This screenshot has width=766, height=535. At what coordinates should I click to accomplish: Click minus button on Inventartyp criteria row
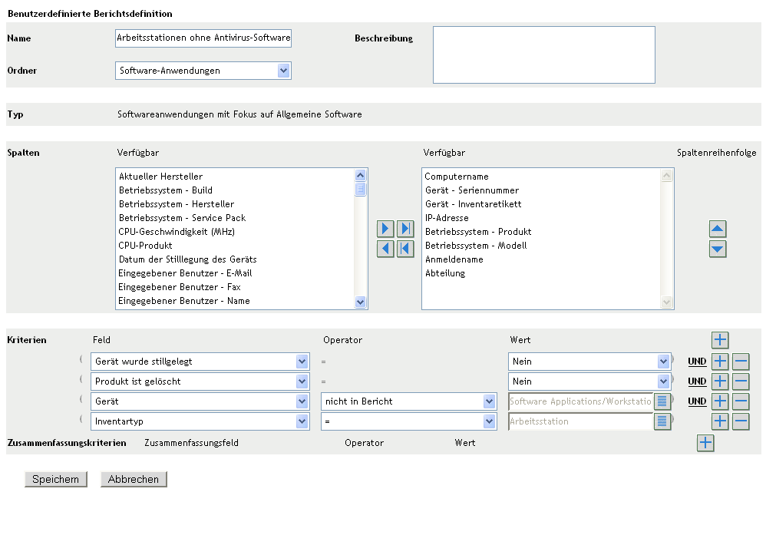pyautogui.click(x=741, y=421)
